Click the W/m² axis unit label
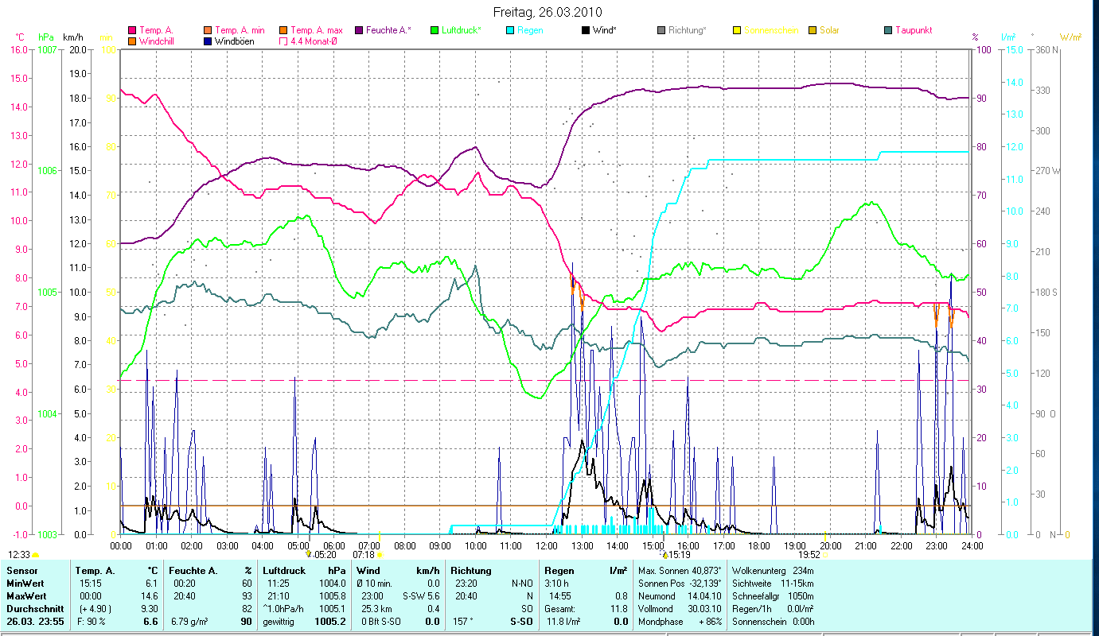1099x636 pixels. [x=1071, y=37]
